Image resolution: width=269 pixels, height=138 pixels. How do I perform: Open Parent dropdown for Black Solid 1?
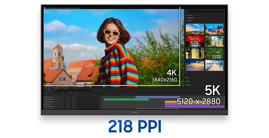tap(86, 97)
